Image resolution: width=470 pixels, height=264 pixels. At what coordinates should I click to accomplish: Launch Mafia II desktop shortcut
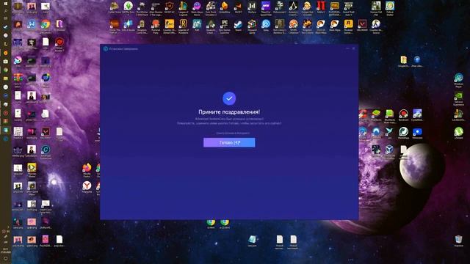(321, 8)
